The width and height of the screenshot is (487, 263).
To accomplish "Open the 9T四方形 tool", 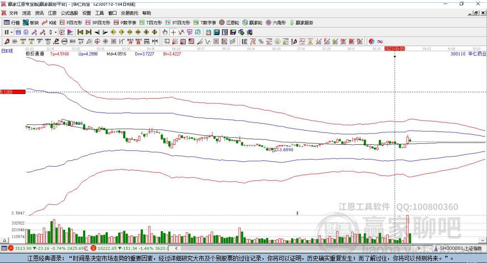I will 178,23.
